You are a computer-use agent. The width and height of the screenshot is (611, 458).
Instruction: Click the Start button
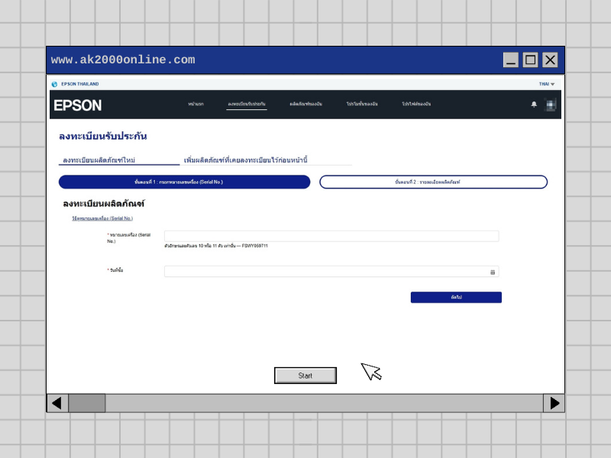click(305, 376)
